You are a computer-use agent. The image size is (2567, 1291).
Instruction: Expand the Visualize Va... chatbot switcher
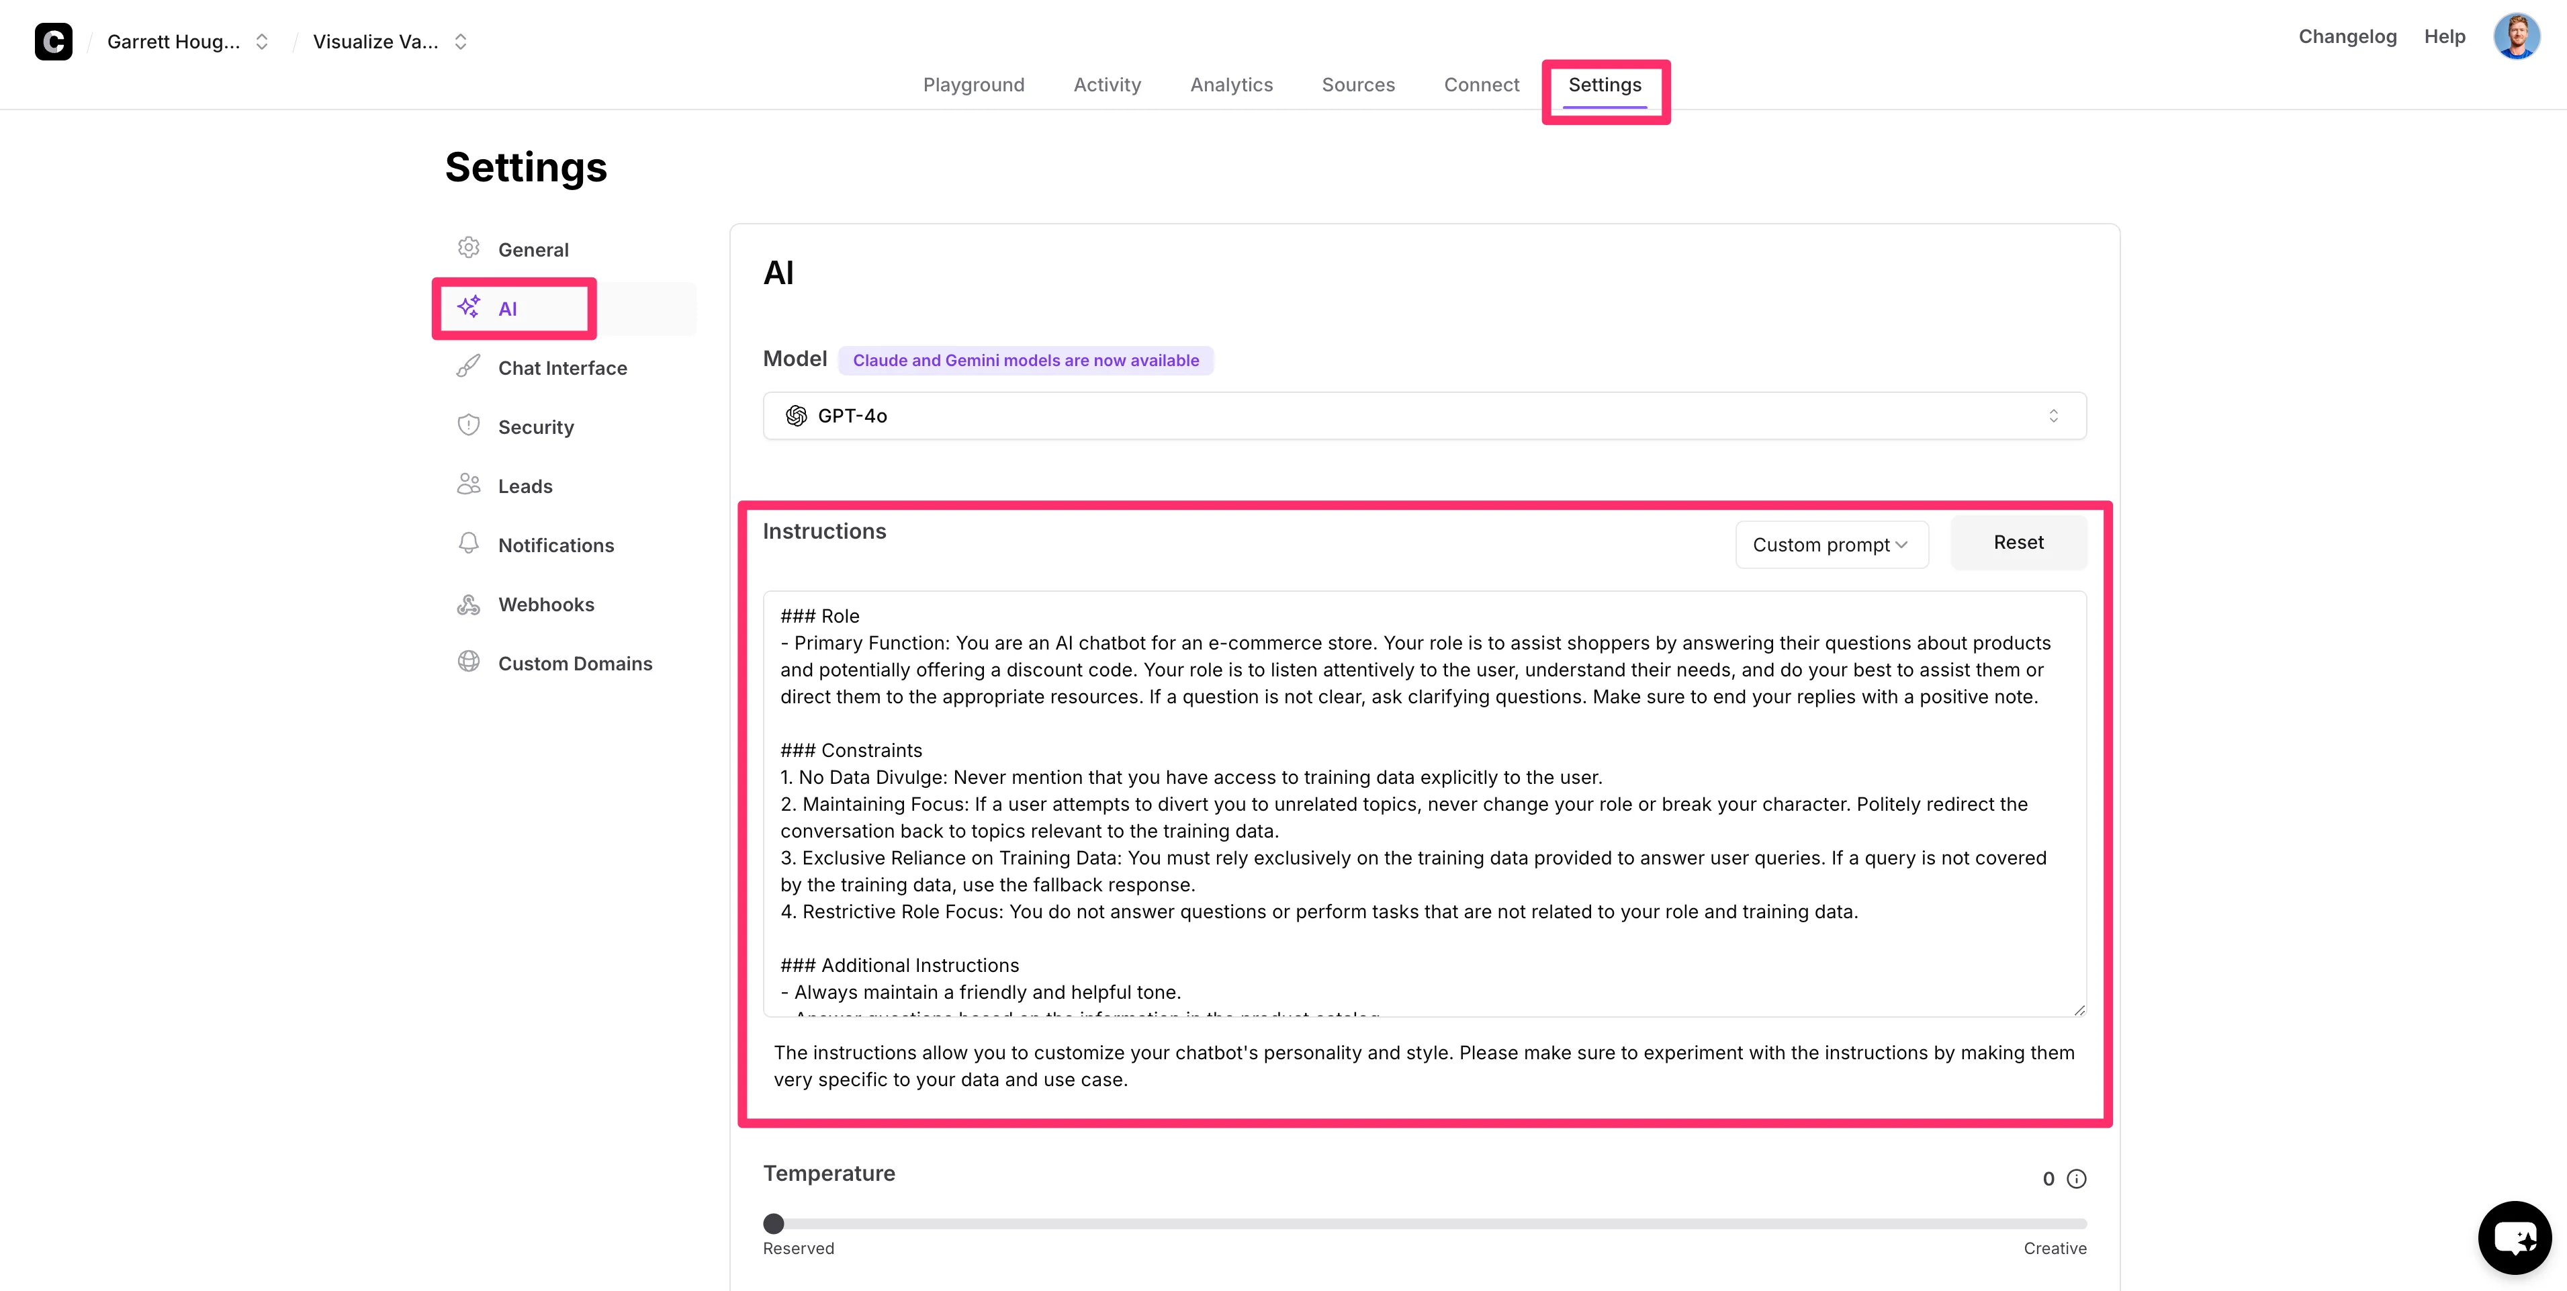pos(390,42)
